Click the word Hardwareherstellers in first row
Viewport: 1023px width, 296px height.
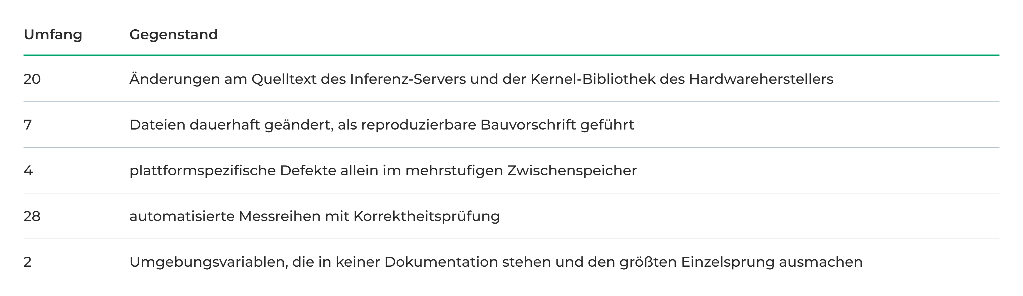[x=761, y=79]
